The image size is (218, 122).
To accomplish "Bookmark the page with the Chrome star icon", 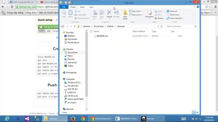I will pos(211,7).
